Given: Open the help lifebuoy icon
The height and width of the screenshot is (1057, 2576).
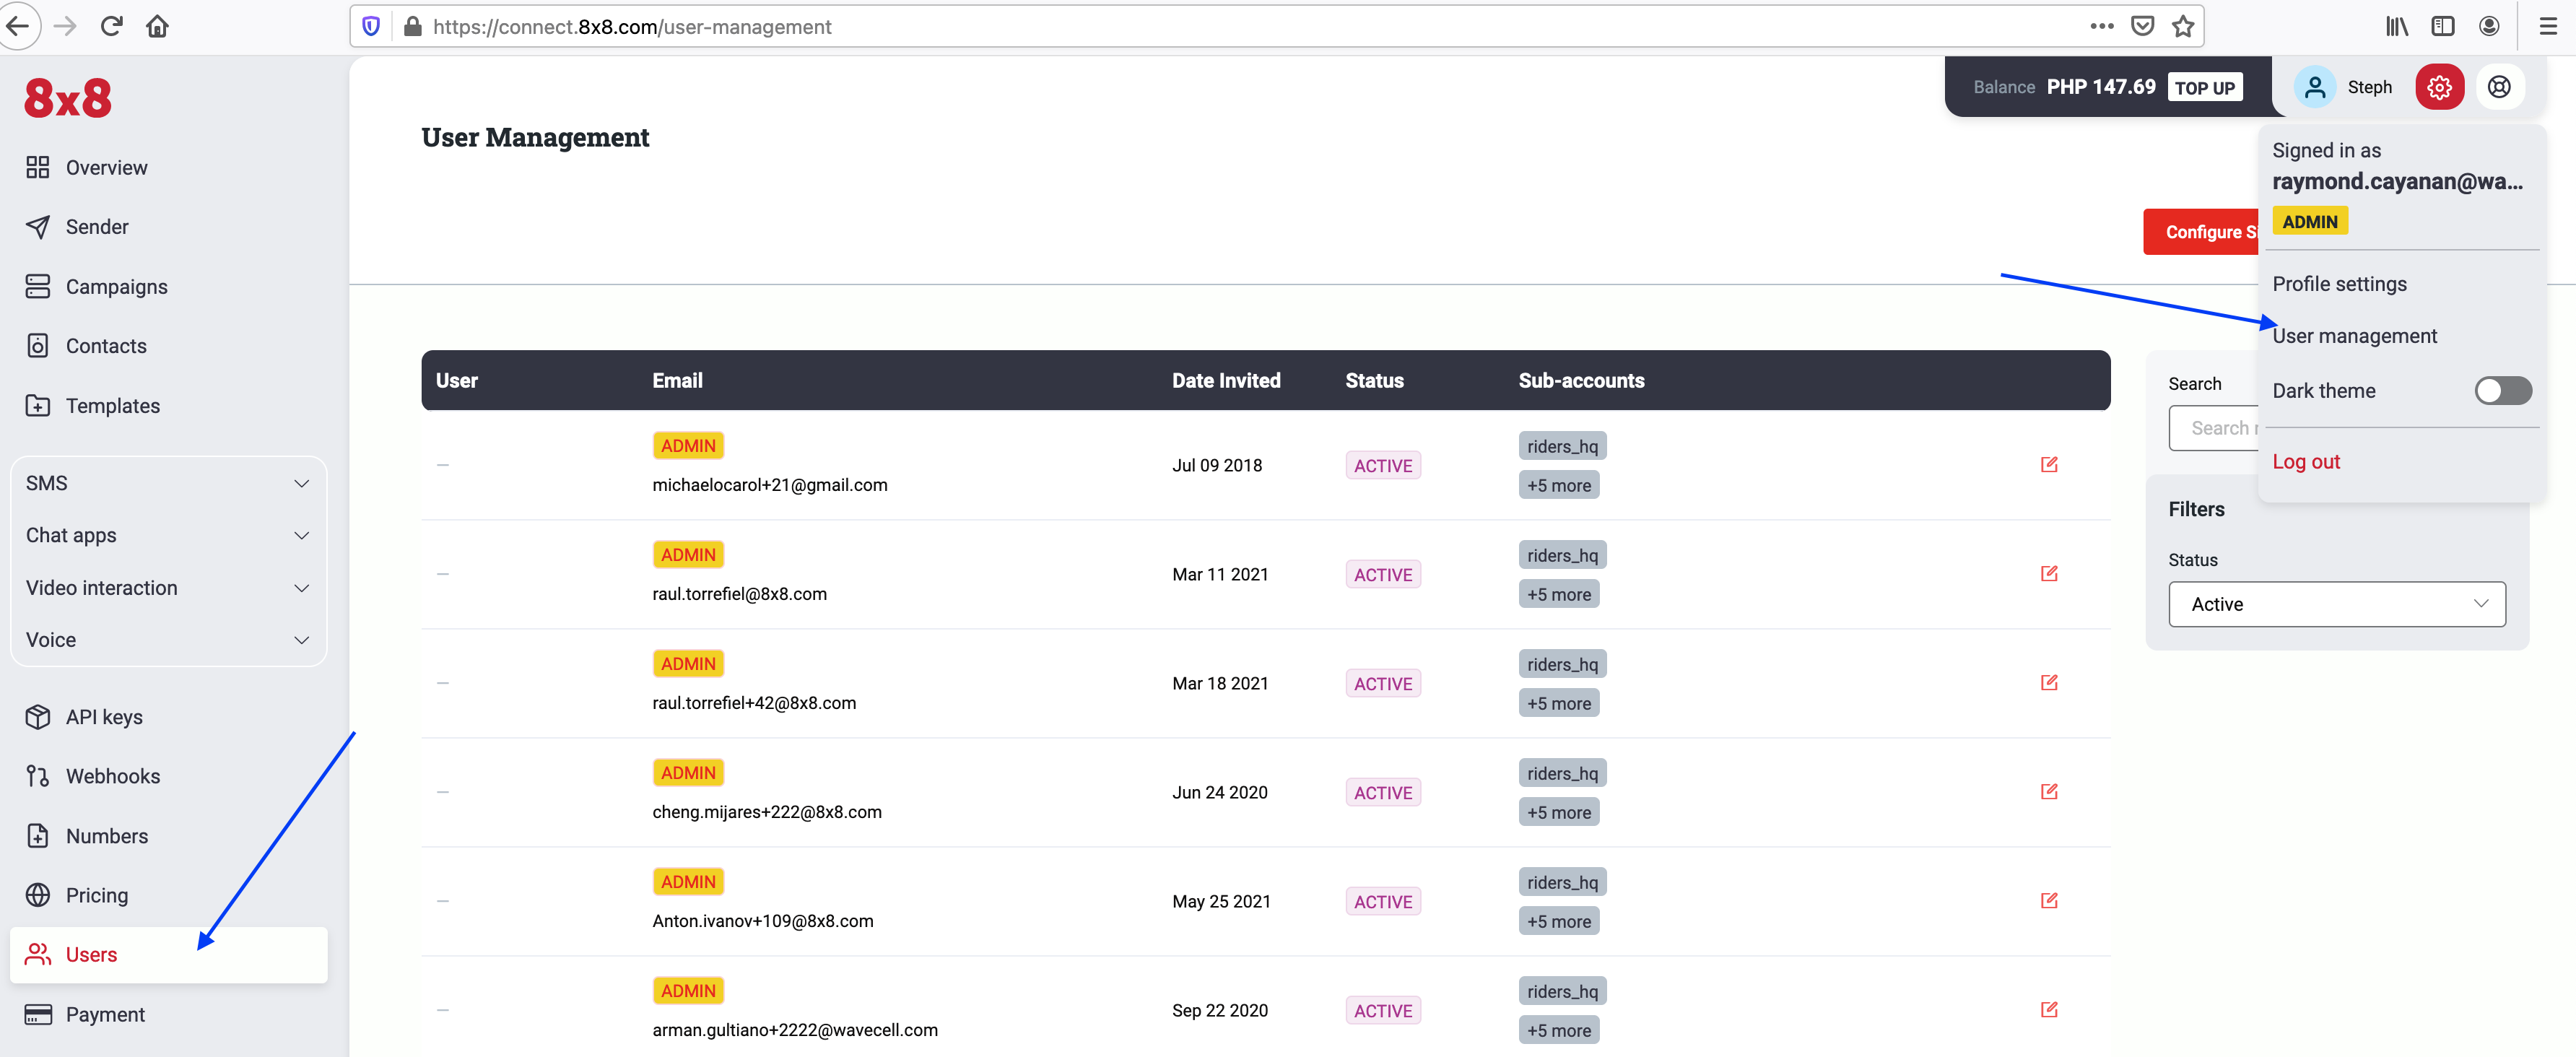Looking at the screenshot, I should point(2499,87).
